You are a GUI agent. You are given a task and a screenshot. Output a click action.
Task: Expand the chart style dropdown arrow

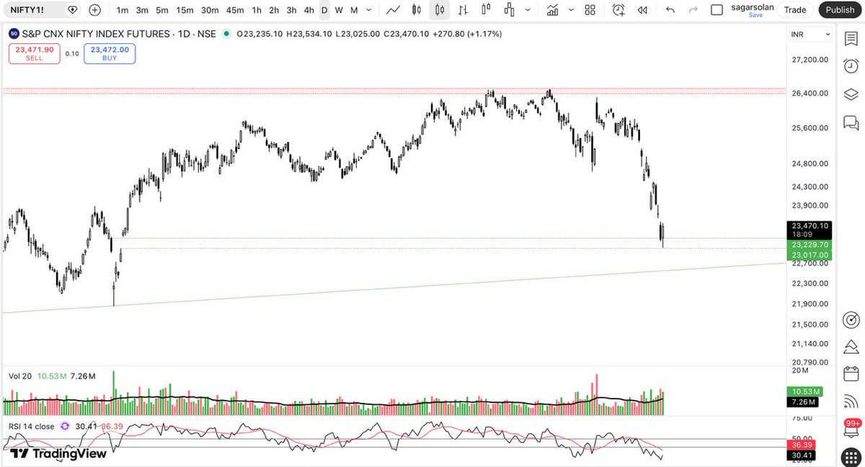tap(527, 10)
